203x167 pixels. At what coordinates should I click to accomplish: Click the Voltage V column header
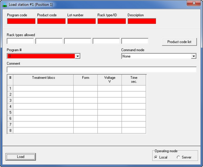[x=109, y=80]
